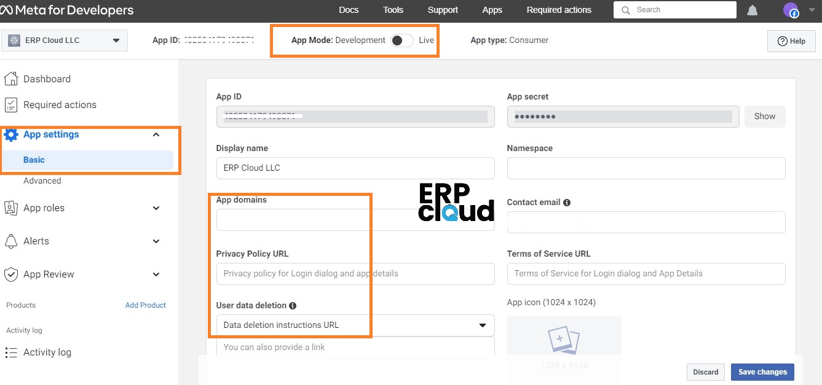Click the Dashboard home icon
The image size is (822, 385).
[11, 79]
